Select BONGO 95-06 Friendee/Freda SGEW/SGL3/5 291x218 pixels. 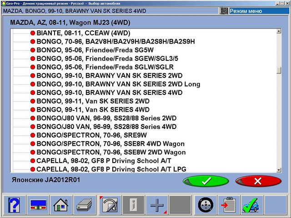click(x=107, y=59)
